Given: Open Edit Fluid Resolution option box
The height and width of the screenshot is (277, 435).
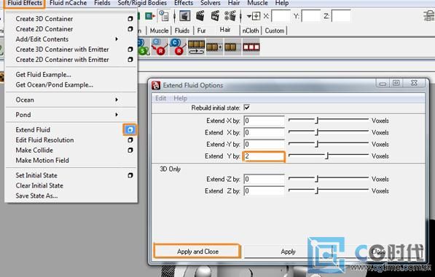Looking at the screenshot, I should [x=130, y=140].
